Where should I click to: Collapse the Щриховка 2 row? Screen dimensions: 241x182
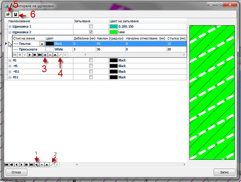coord(10,32)
